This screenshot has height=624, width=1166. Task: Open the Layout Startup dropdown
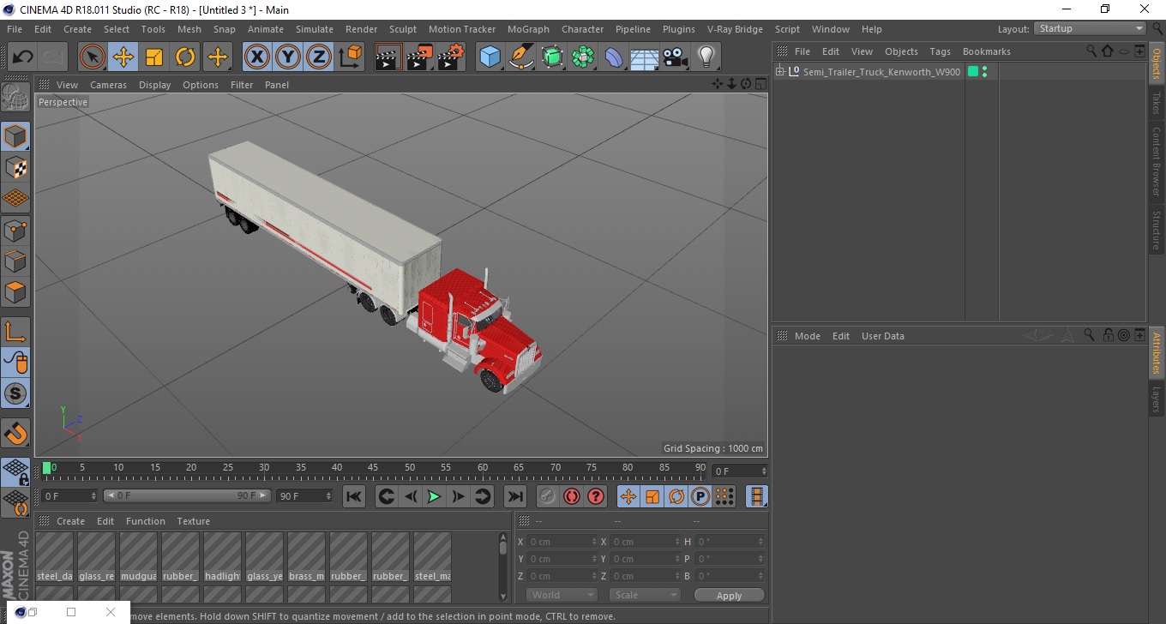(x=1090, y=28)
